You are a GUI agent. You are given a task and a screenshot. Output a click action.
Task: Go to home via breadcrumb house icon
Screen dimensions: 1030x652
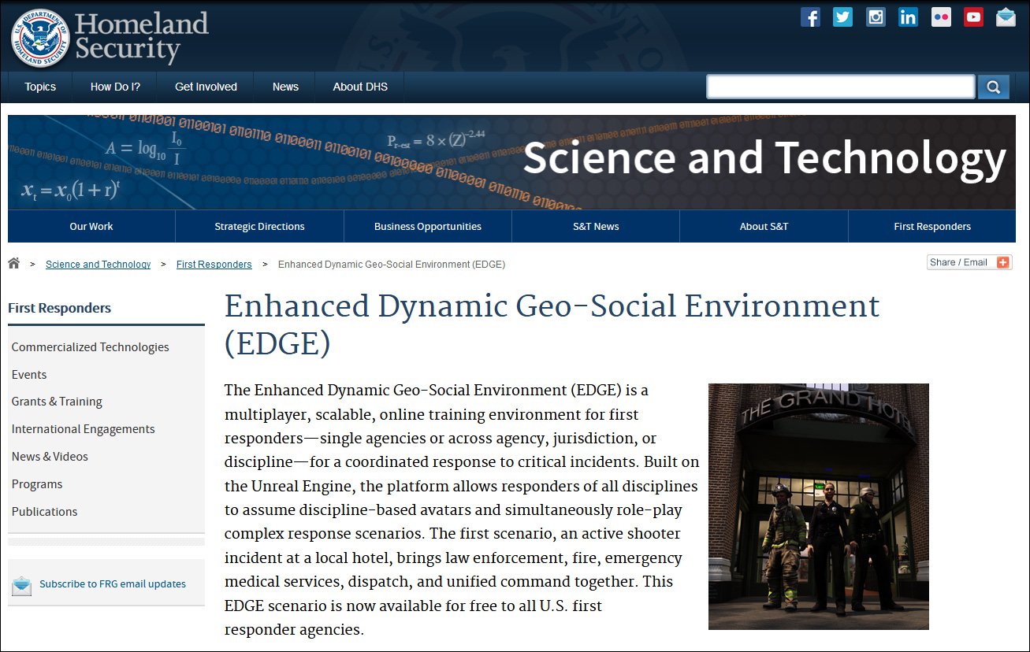point(13,263)
